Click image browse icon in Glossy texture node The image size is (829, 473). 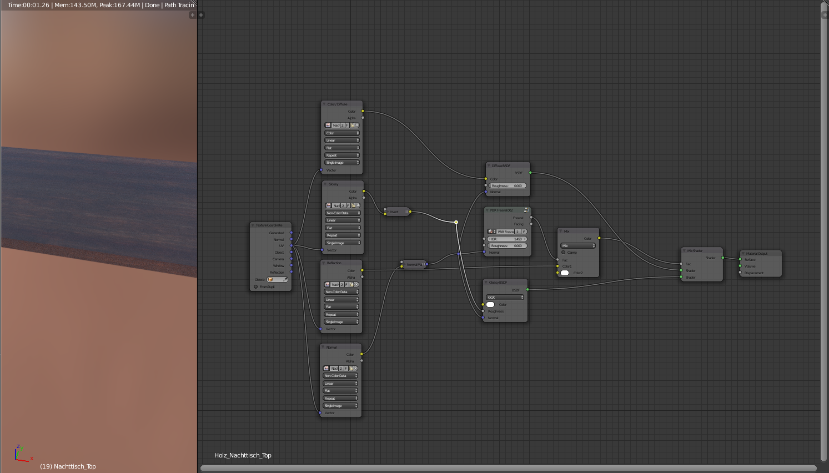tap(329, 205)
